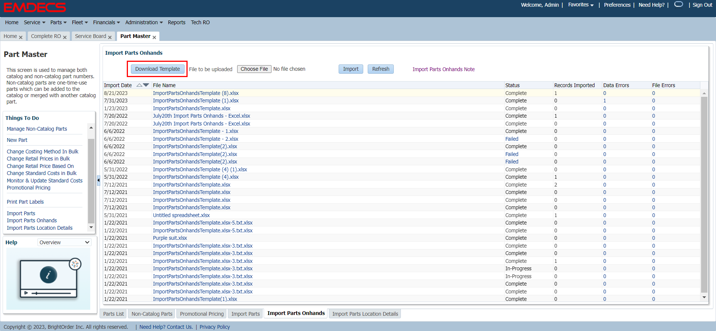Select the Import Parts bottom tab

click(x=245, y=314)
